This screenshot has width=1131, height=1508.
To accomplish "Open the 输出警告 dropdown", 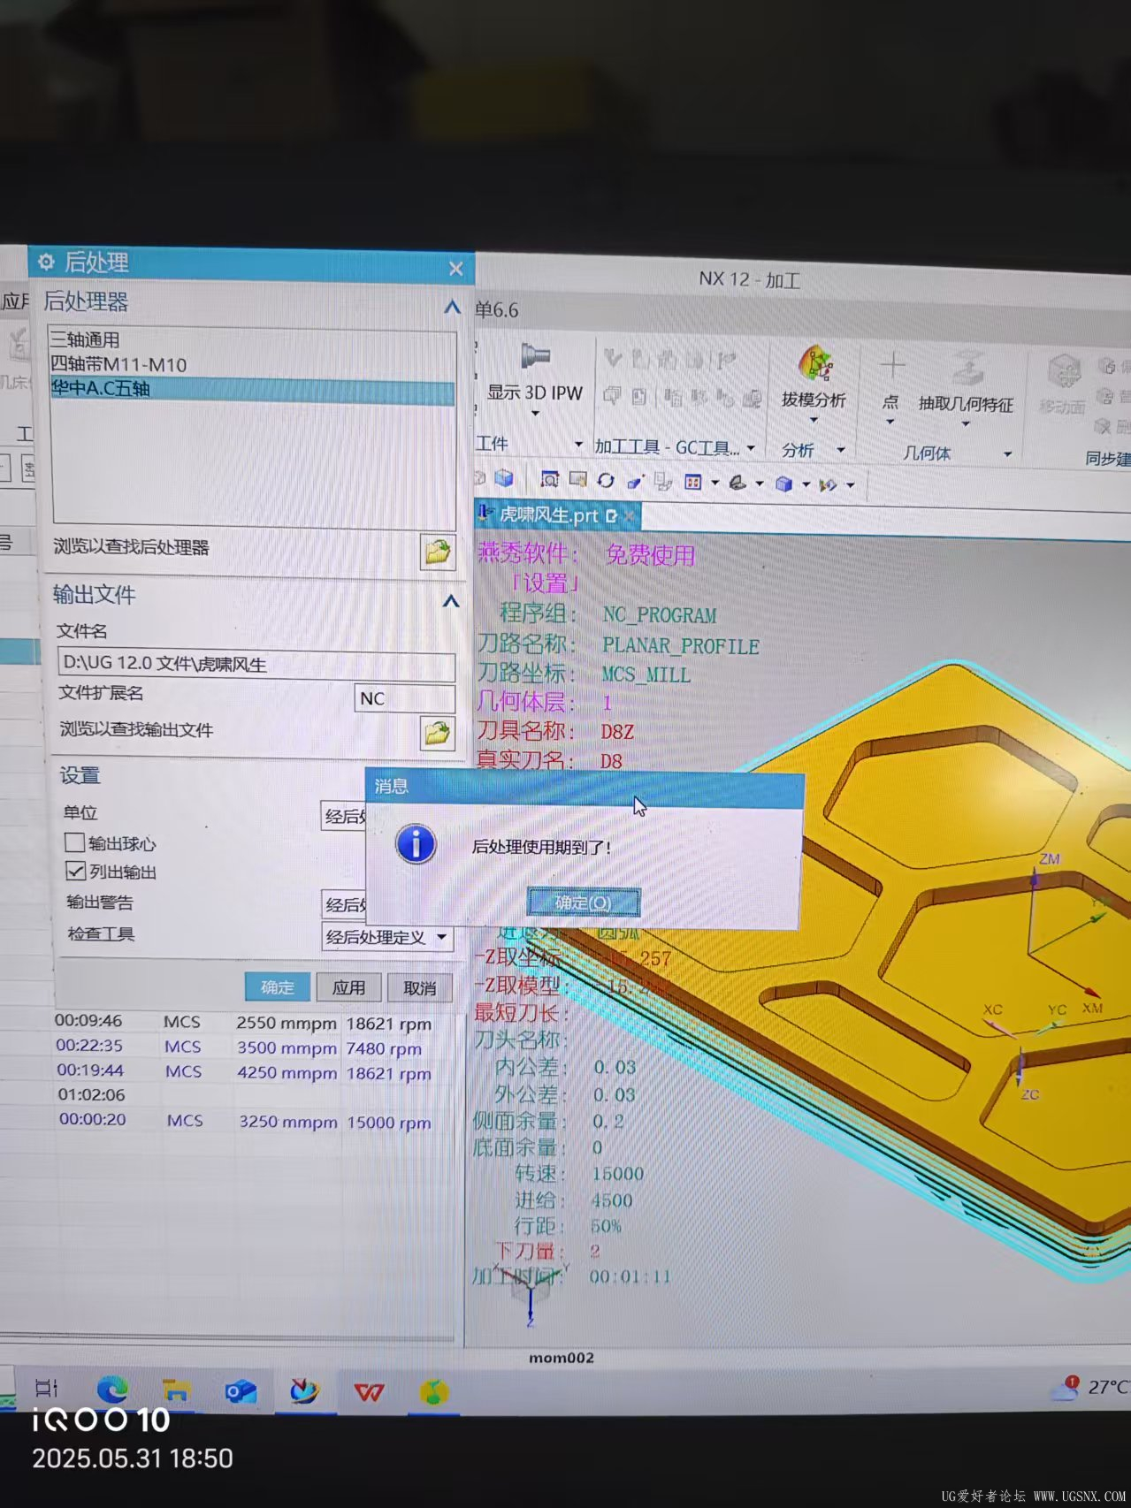I will click(x=345, y=904).
